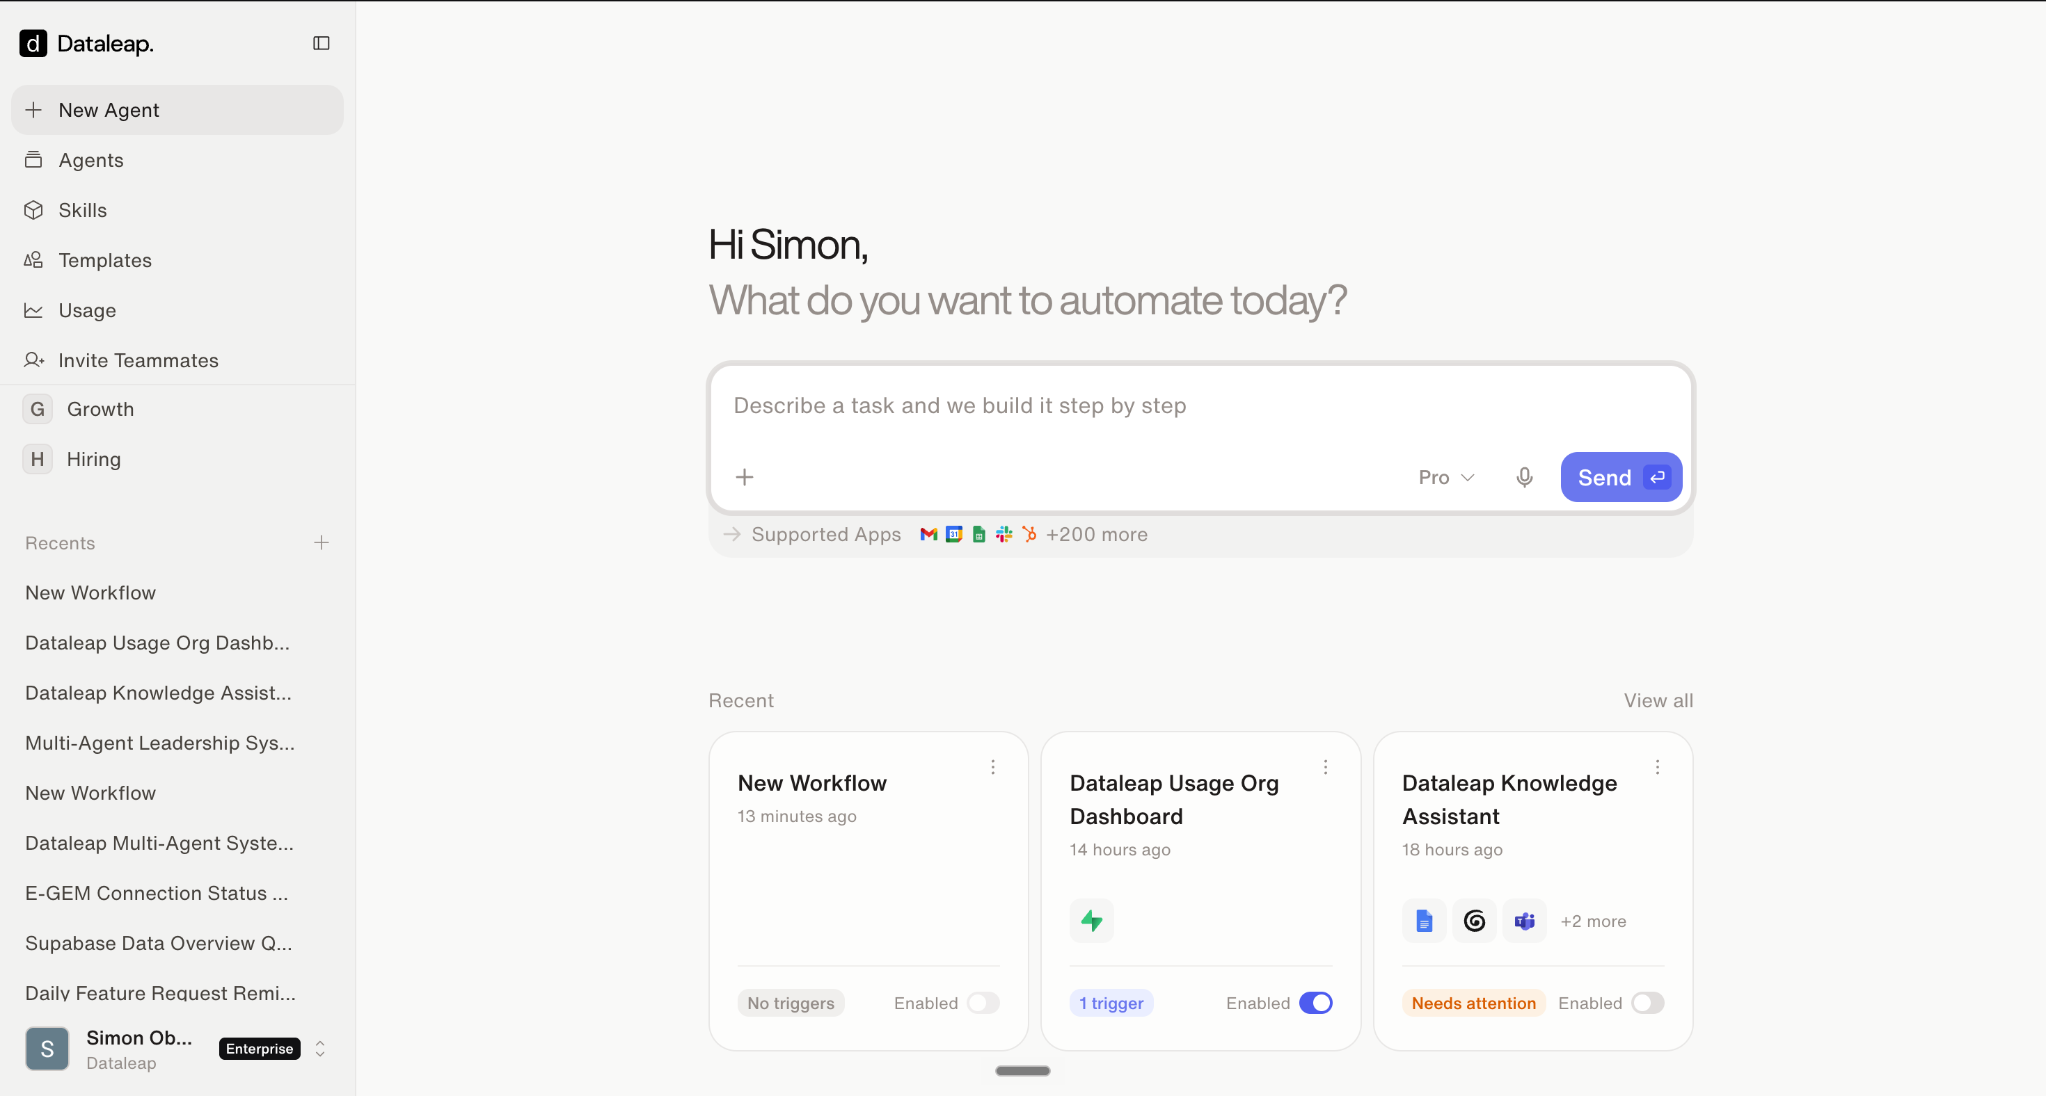
Task: Click the Agents stack icon
Action: coord(33,159)
